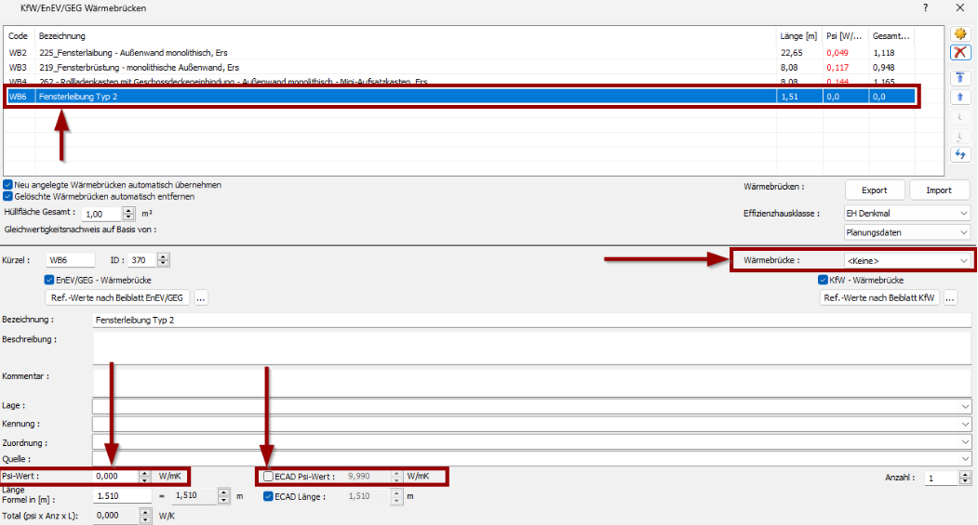This screenshot has height=525, width=978.
Task: Click the ellipsis button next to Ref.-Werte KfW
Action: (x=950, y=298)
